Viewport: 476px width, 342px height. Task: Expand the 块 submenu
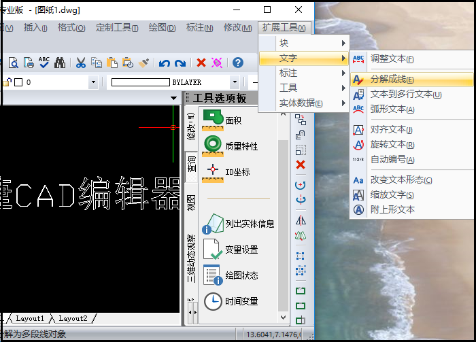point(303,43)
